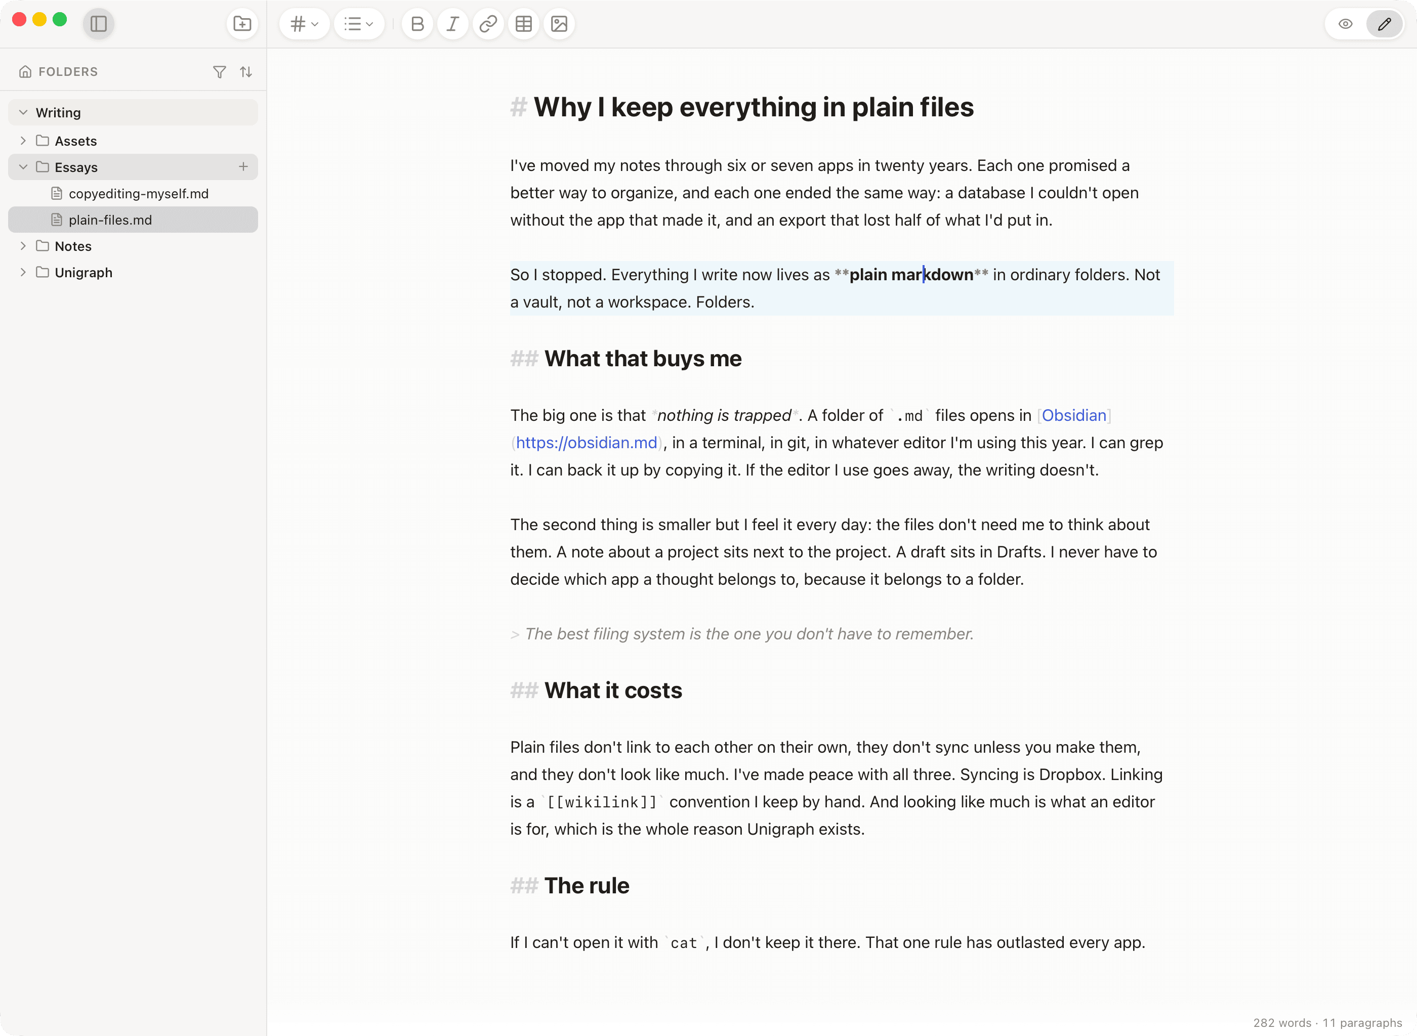Image resolution: width=1417 pixels, height=1036 pixels.
Task: Click the .md inline code
Action: coord(909,416)
